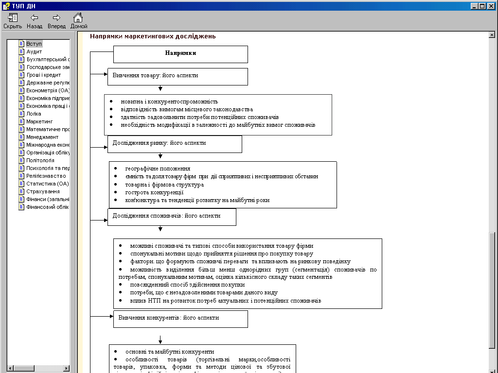This screenshot has width=498, height=373.
Task: Click the bullet новизна і конкурентоспроможність
Action: 169,102
